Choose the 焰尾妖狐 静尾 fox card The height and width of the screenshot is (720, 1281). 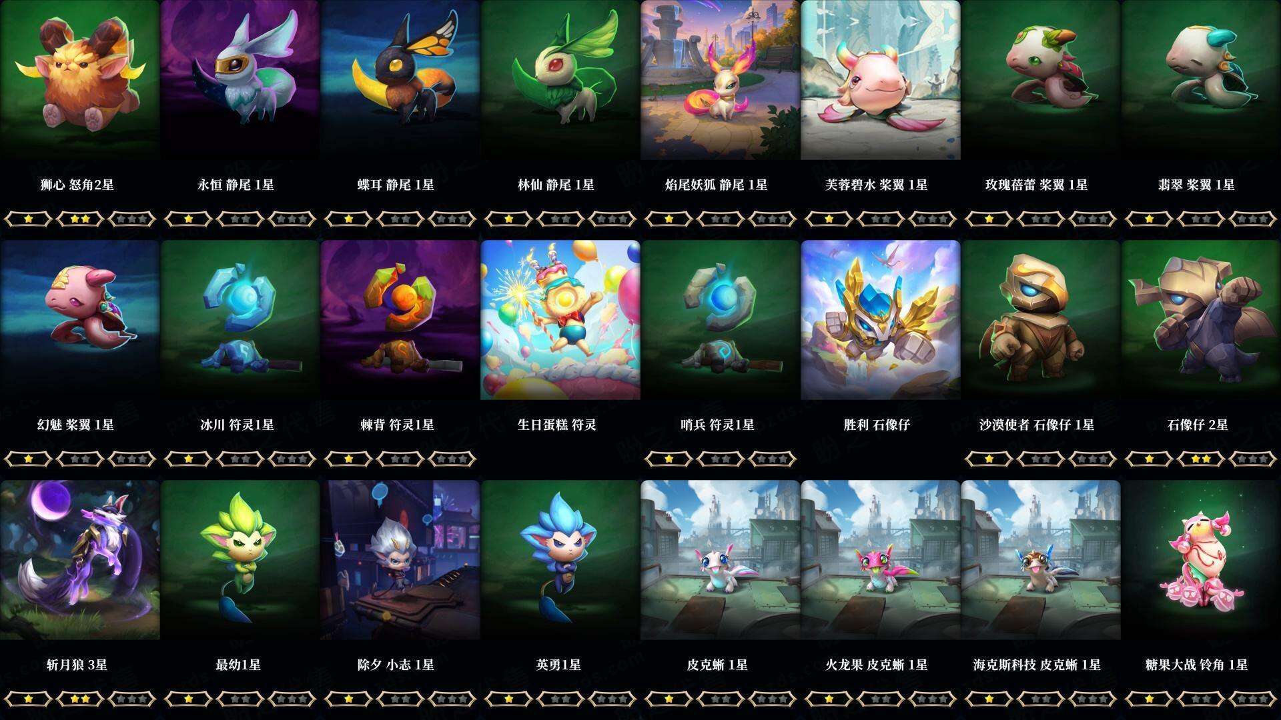pyautogui.click(x=720, y=80)
